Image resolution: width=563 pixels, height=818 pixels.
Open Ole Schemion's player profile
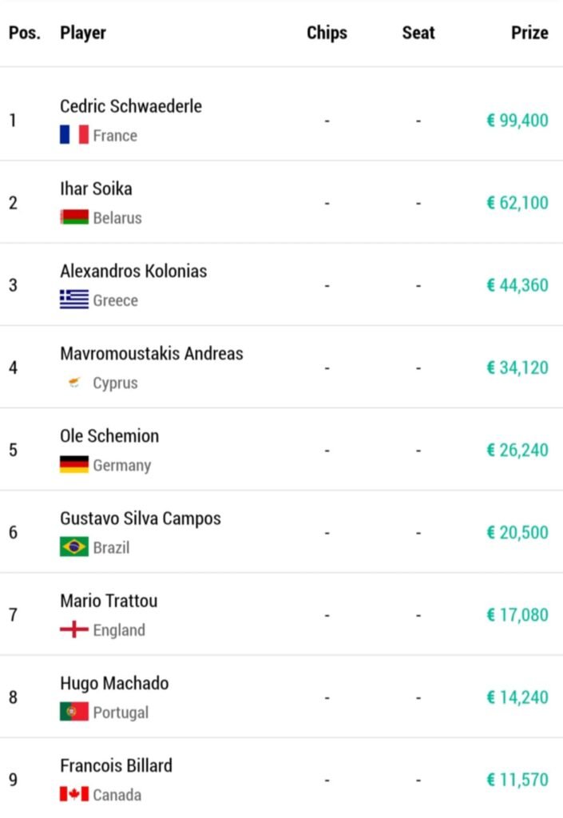pos(109,435)
